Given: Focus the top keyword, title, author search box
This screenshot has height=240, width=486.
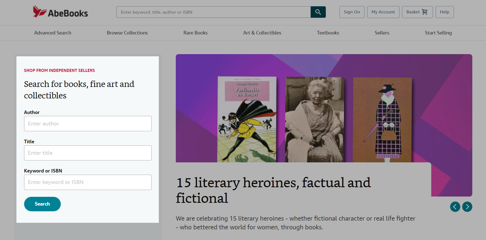Looking at the screenshot, I should tap(214, 12).
